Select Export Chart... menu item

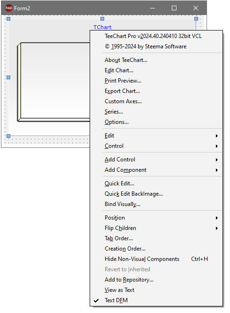tap(156, 91)
